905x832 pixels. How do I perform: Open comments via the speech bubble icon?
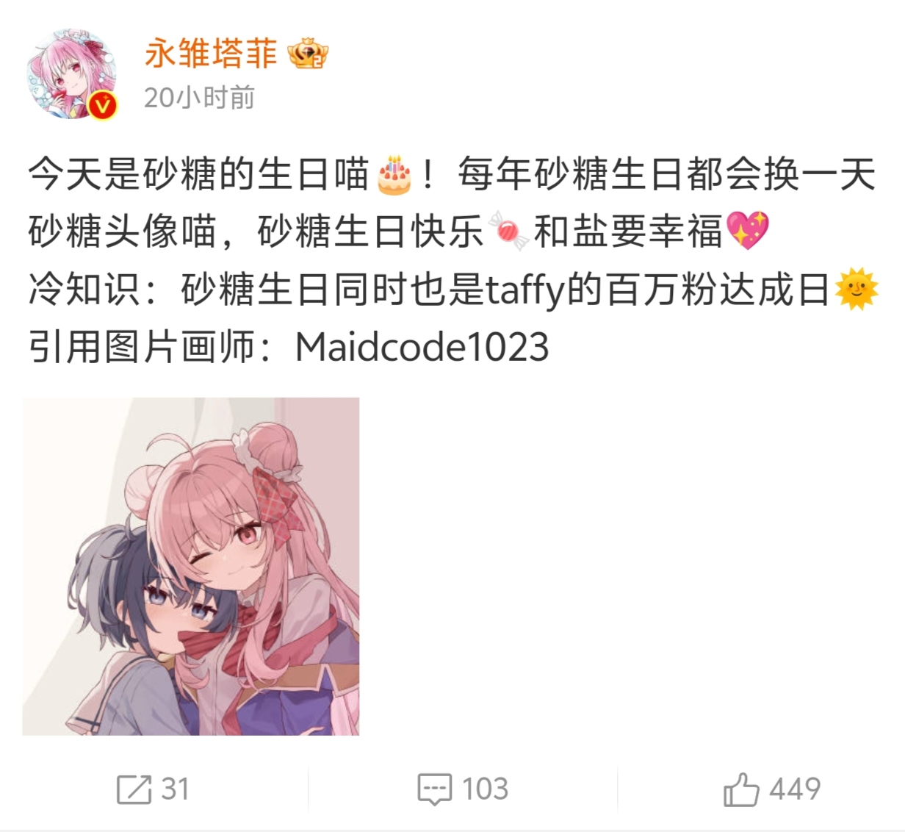(x=435, y=789)
